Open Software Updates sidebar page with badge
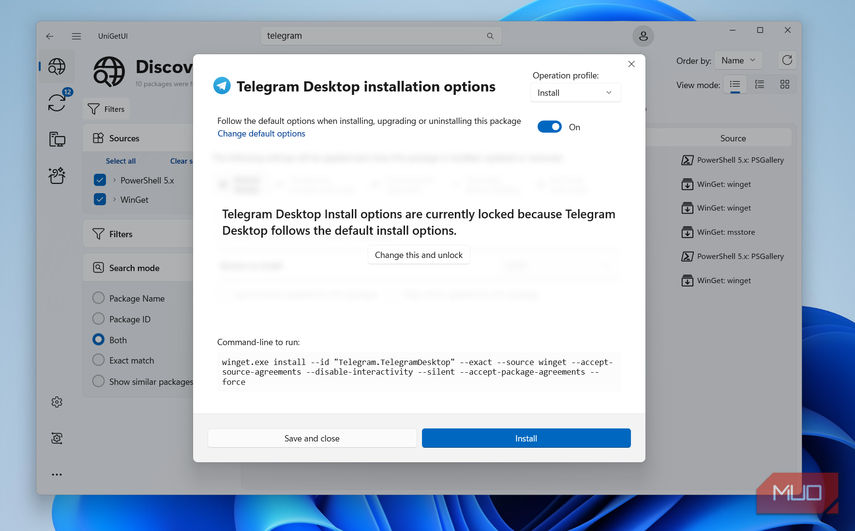The image size is (855, 531). 57,102
